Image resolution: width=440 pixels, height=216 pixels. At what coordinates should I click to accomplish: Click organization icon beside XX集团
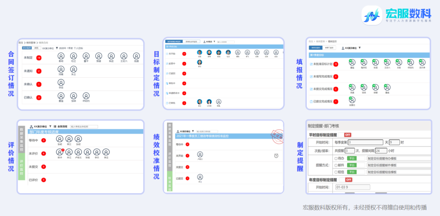[205, 42]
